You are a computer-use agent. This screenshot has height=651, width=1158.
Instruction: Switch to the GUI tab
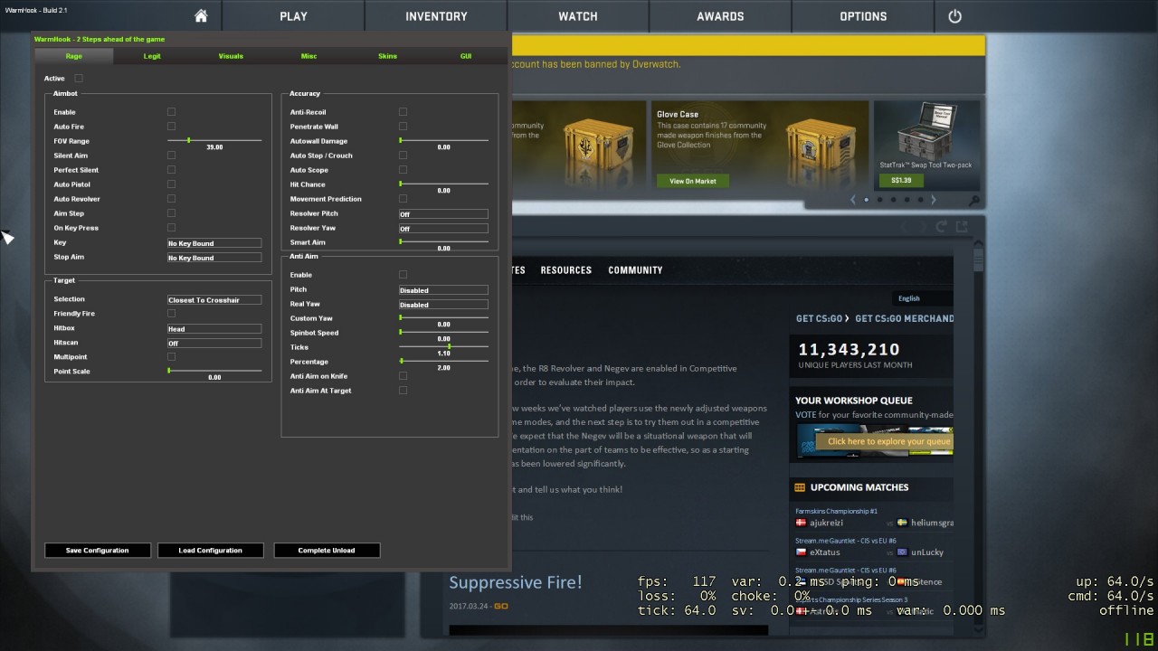click(x=466, y=56)
